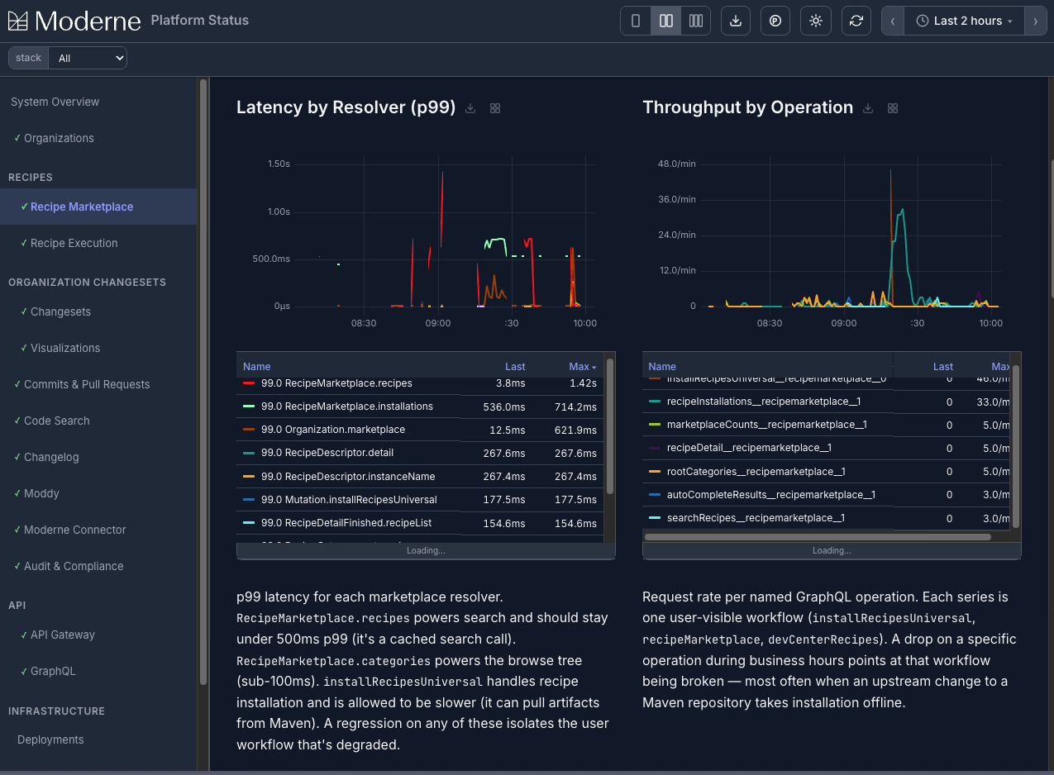This screenshot has width=1054, height=775.
Task: Sort throughput table by Name column
Action: pos(662,366)
